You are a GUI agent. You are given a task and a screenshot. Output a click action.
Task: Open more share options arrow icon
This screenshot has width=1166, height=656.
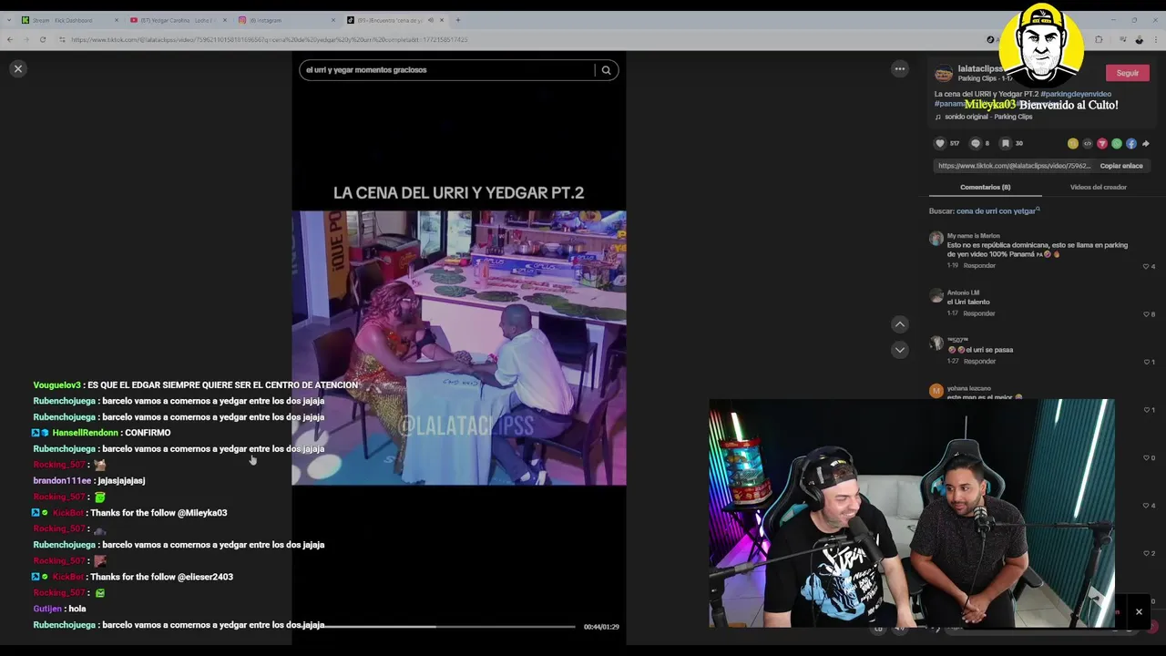point(1146,144)
